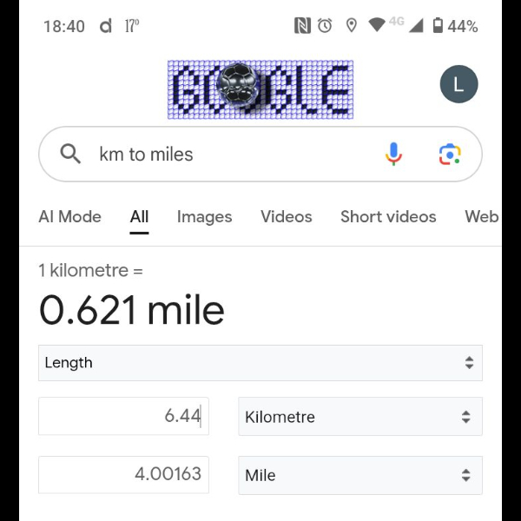This screenshot has height=521, width=521.
Task: Click the mile value field 4.00163
Action: pyautogui.click(x=123, y=475)
